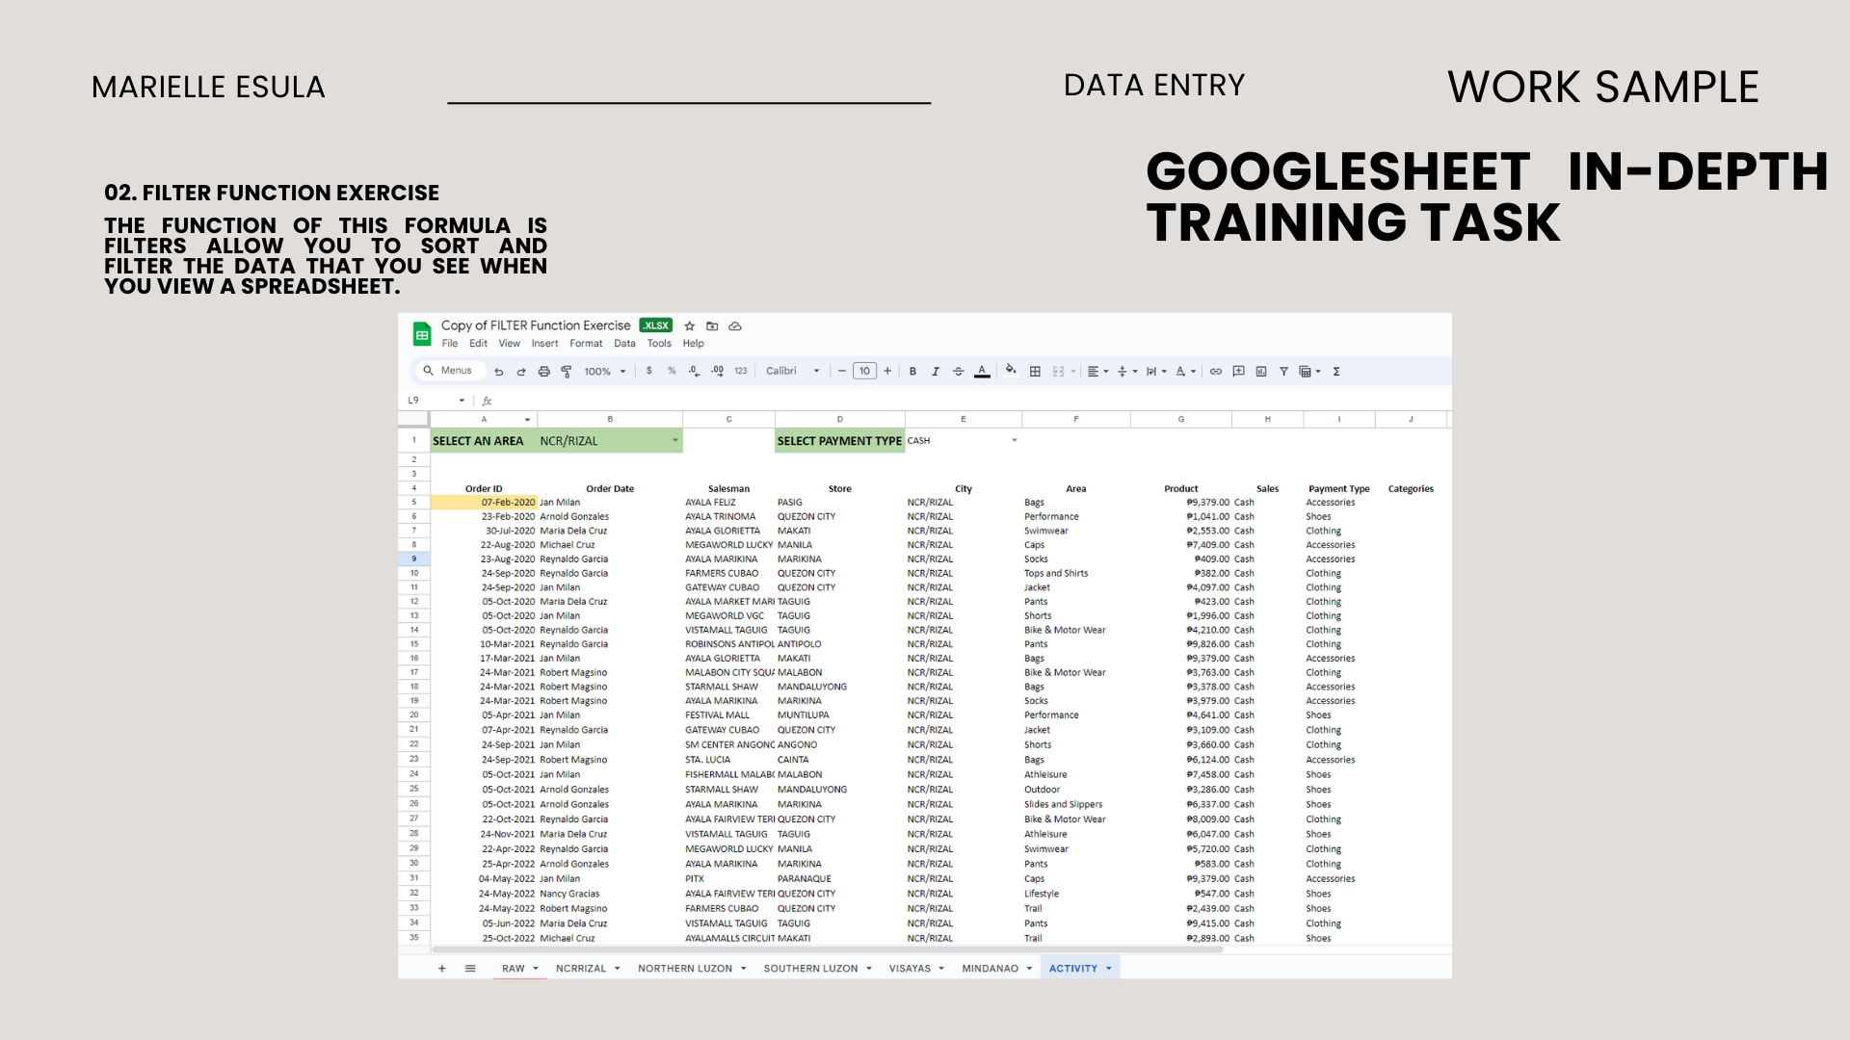Click the fill color paint bucket
The image size is (1850, 1040).
(1010, 371)
